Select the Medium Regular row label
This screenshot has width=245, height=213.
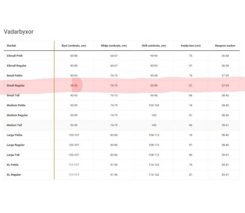pyautogui.click(x=17, y=115)
